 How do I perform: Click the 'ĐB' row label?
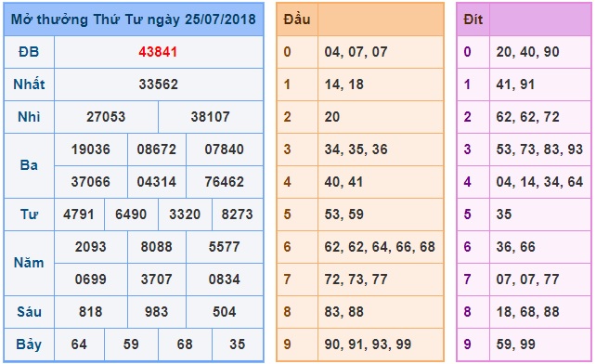(x=29, y=52)
